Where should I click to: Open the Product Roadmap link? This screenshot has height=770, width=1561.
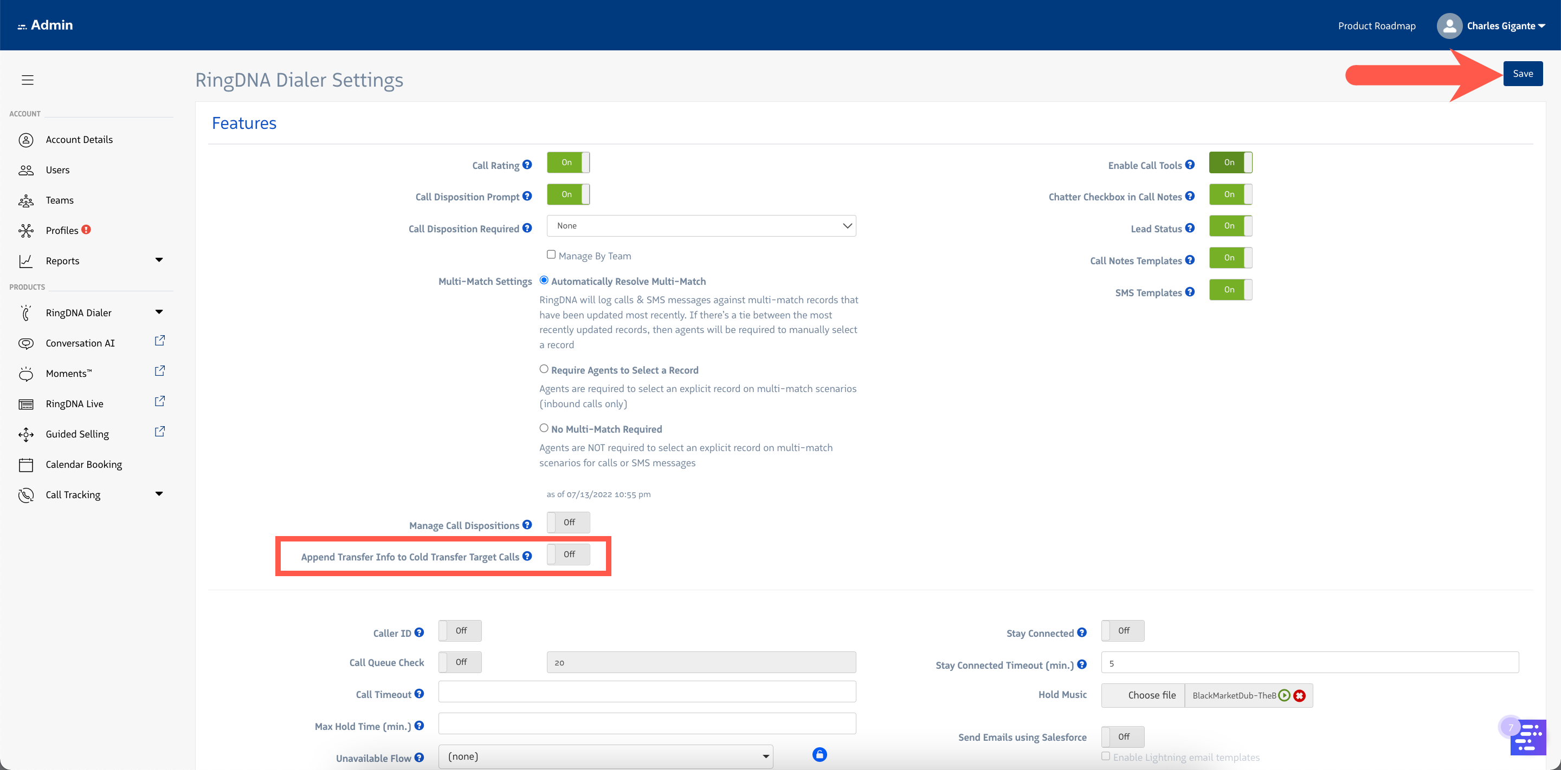tap(1377, 26)
